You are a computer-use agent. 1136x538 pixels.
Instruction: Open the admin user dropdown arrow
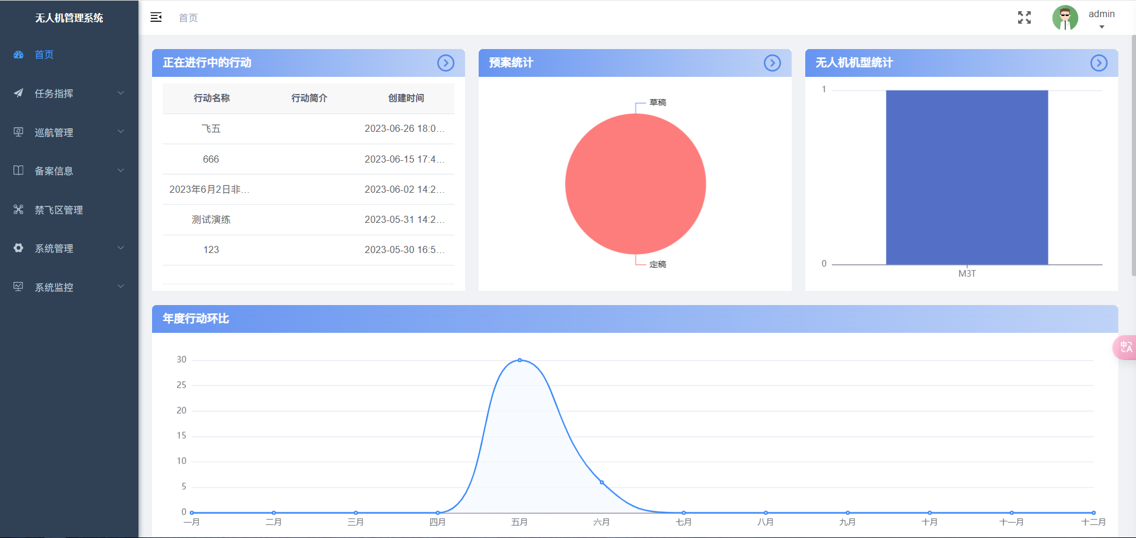coord(1102,27)
